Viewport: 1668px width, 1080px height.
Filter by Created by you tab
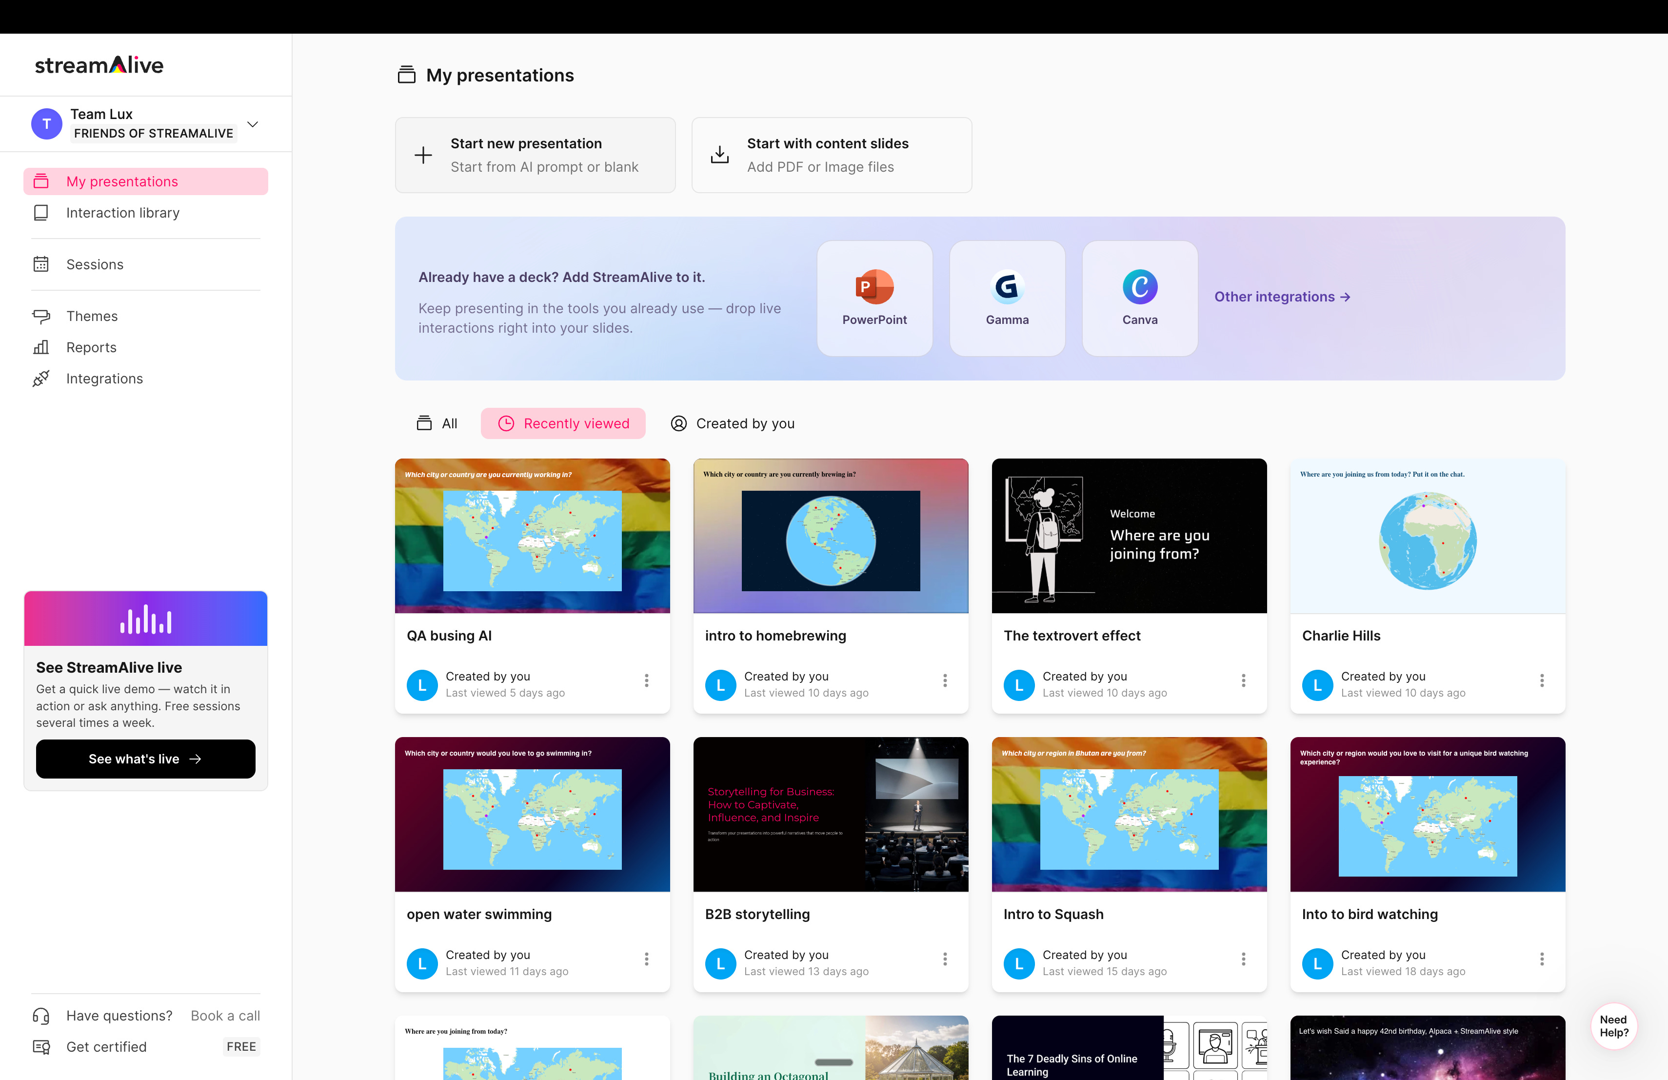733,423
